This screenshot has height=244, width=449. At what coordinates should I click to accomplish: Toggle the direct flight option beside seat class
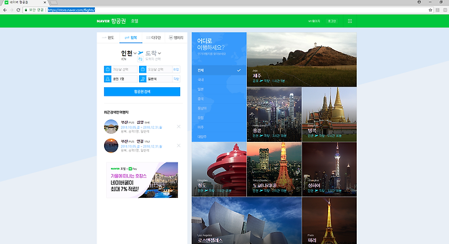(176, 79)
